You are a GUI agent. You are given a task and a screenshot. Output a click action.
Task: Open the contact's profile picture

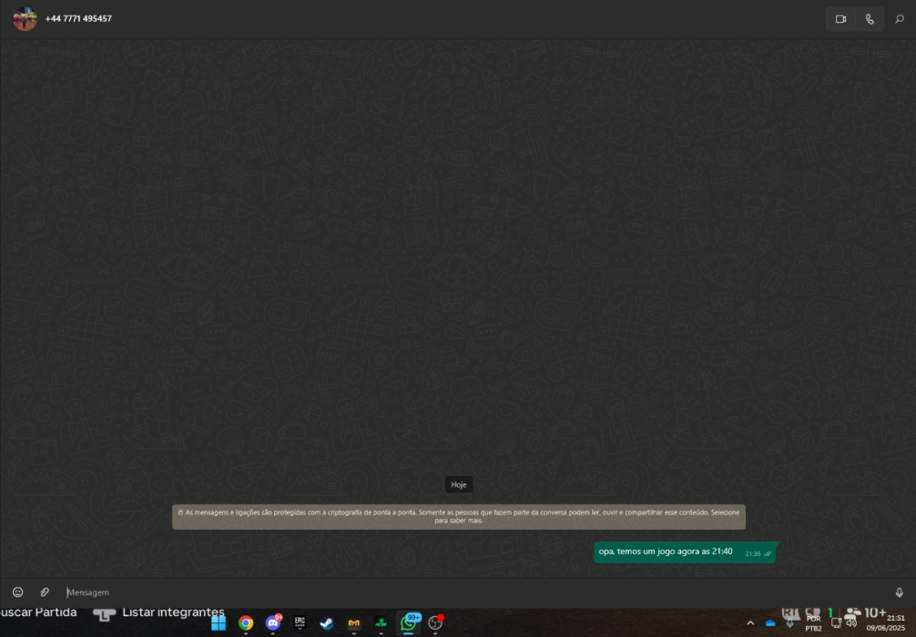click(25, 19)
